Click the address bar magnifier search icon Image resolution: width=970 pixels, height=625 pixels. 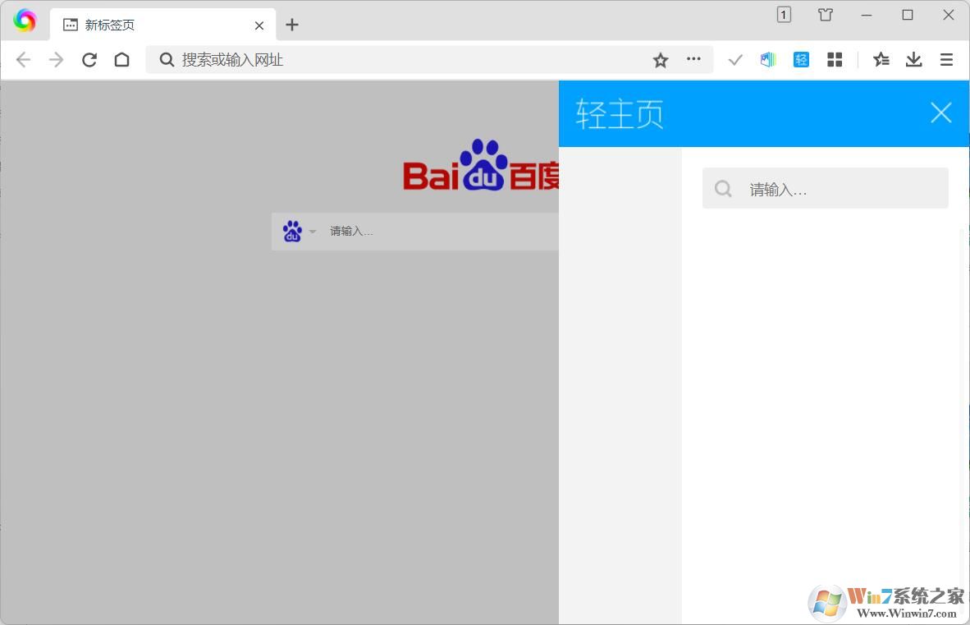coord(167,59)
